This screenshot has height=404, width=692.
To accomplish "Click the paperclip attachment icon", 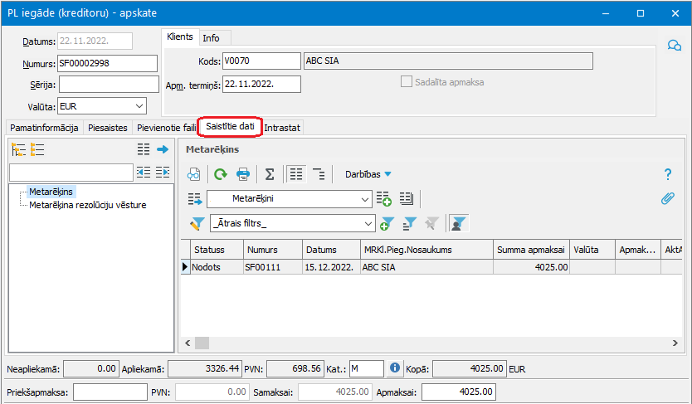I will click(667, 199).
